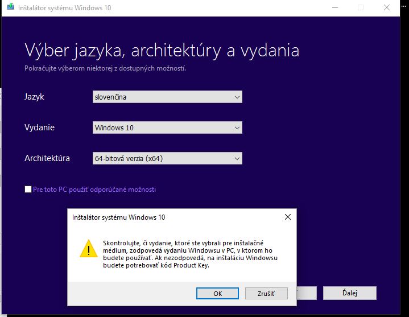This screenshot has width=409, height=317.
Task: Close the main installer window
Action: pyautogui.click(x=387, y=7)
